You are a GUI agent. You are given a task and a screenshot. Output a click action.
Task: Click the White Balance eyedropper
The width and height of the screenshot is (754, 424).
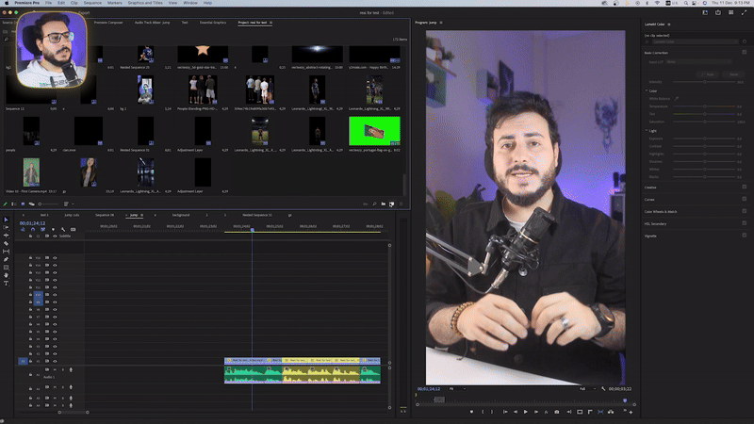(676, 98)
